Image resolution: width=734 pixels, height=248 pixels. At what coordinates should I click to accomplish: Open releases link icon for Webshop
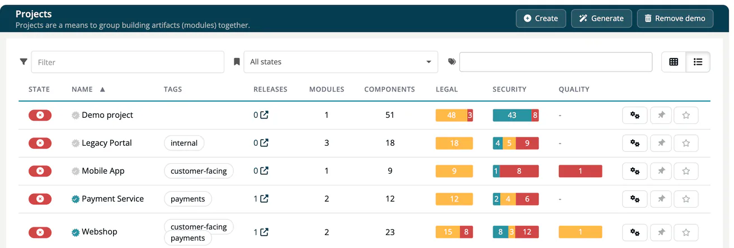coord(265,232)
